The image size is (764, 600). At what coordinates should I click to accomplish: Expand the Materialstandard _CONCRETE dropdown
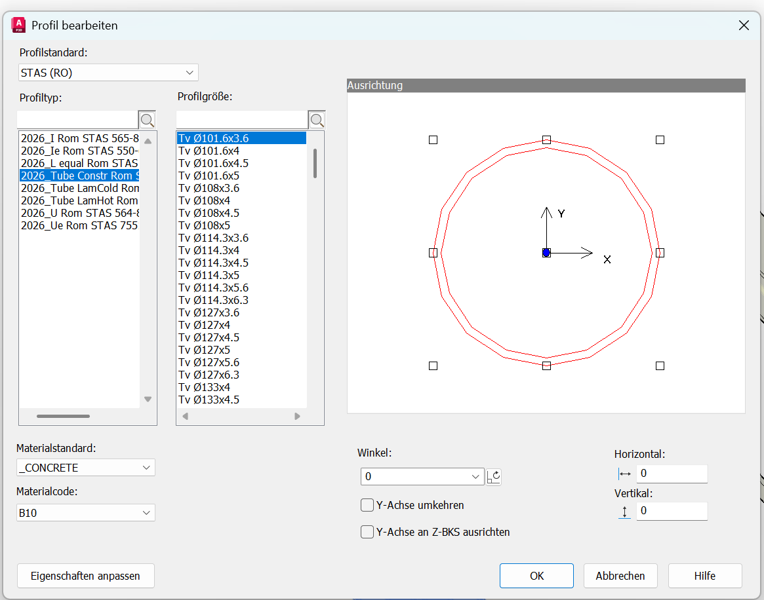[x=86, y=468]
